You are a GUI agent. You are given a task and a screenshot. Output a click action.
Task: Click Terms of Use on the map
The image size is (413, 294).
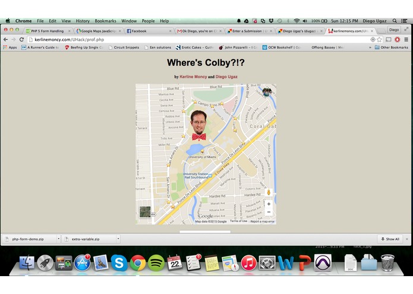point(239,221)
